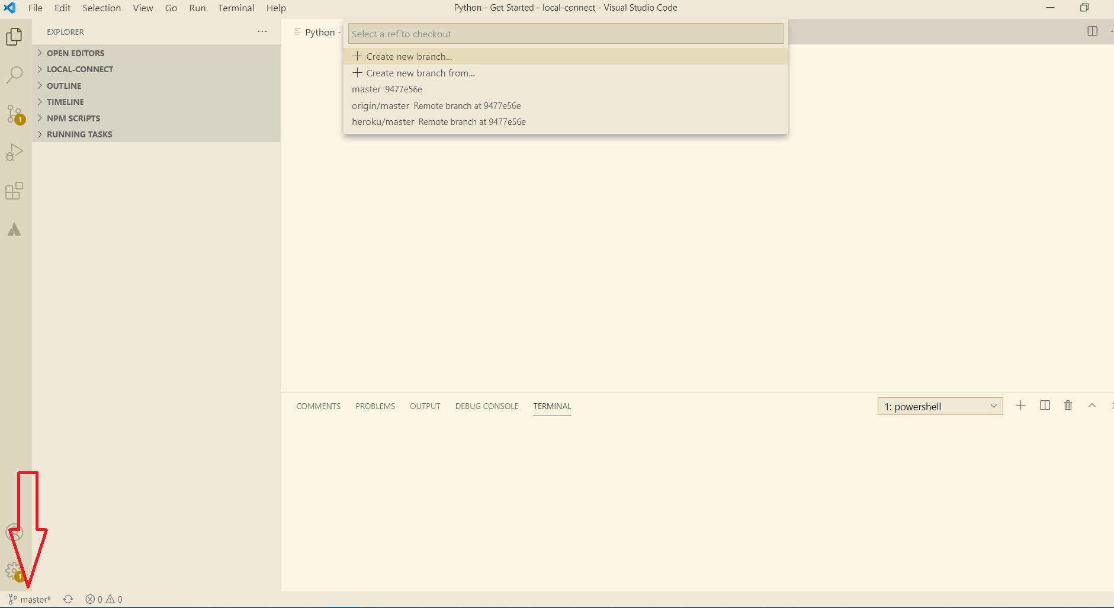
Task: Kill terminal with trash icon
Action: 1068,406
